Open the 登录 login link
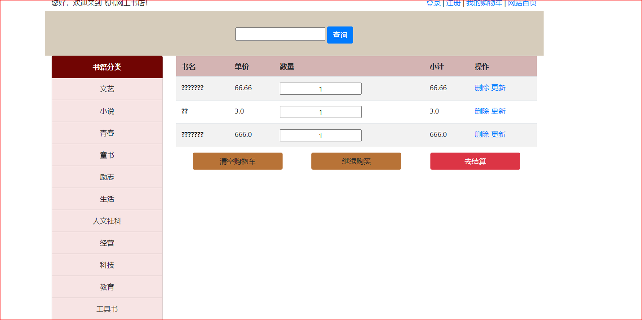 pos(434,4)
